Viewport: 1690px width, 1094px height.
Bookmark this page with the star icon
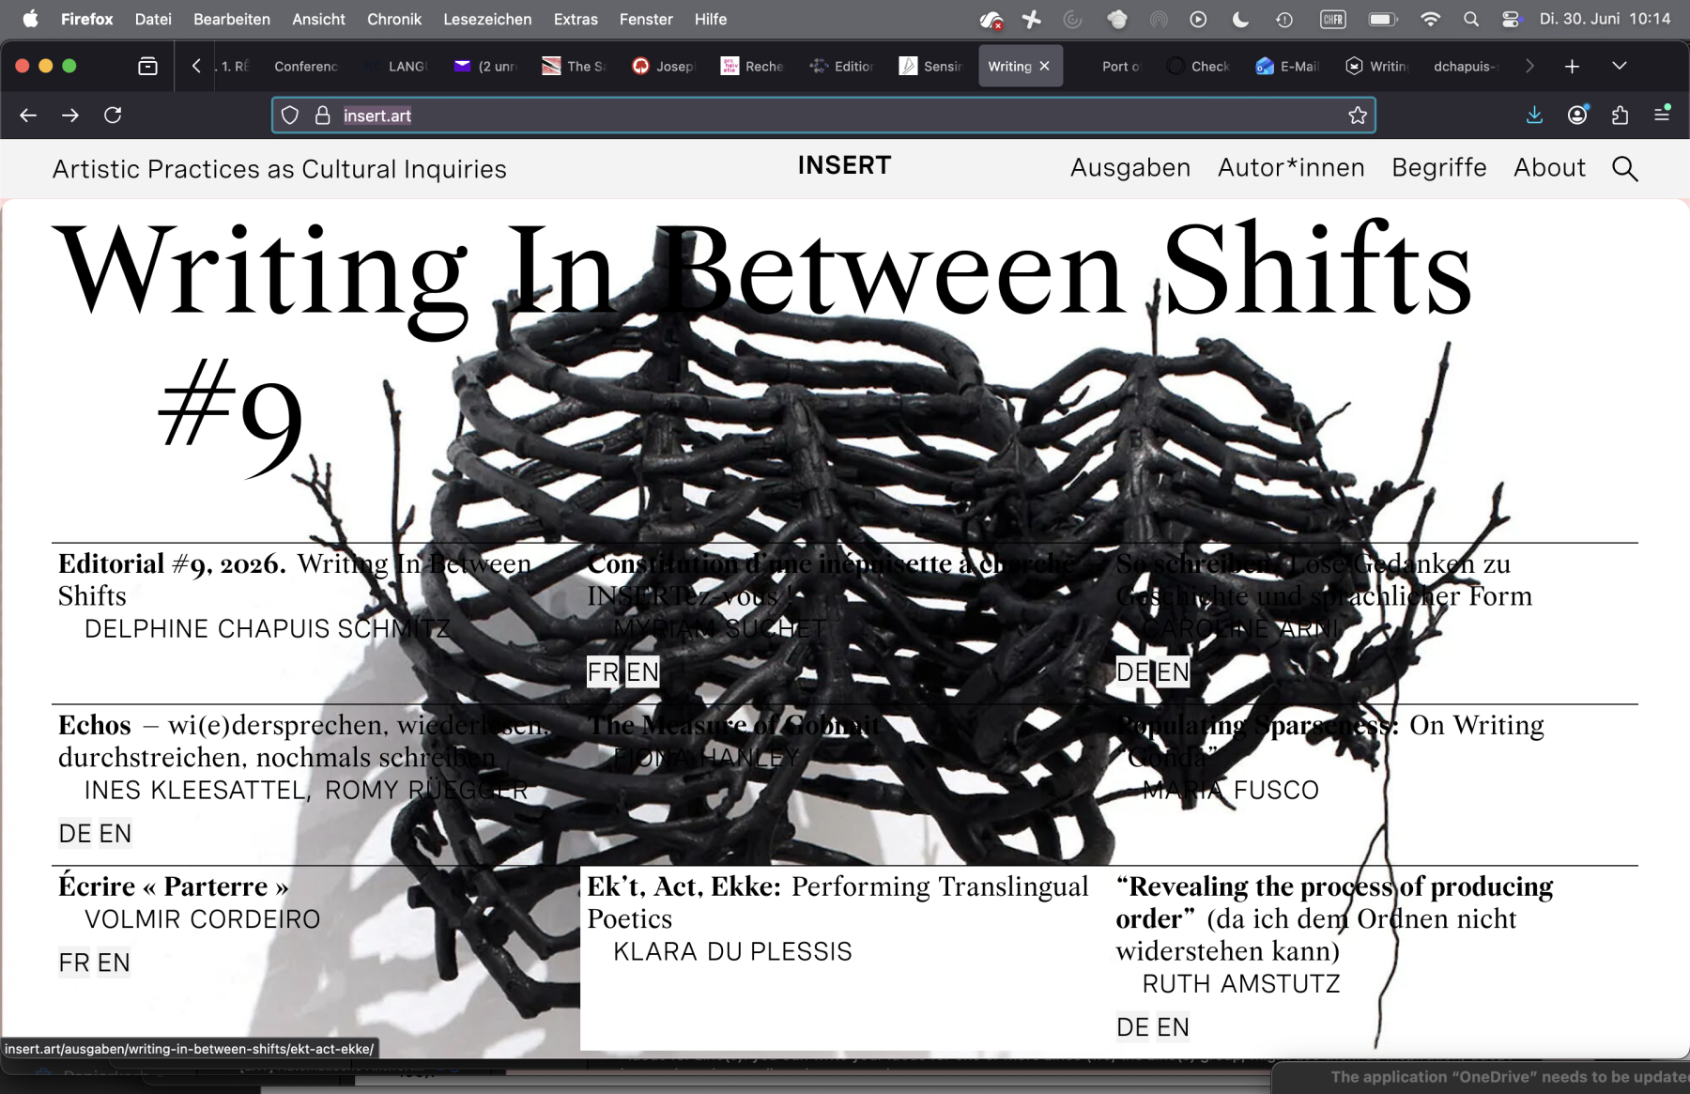click(1358, 116)
